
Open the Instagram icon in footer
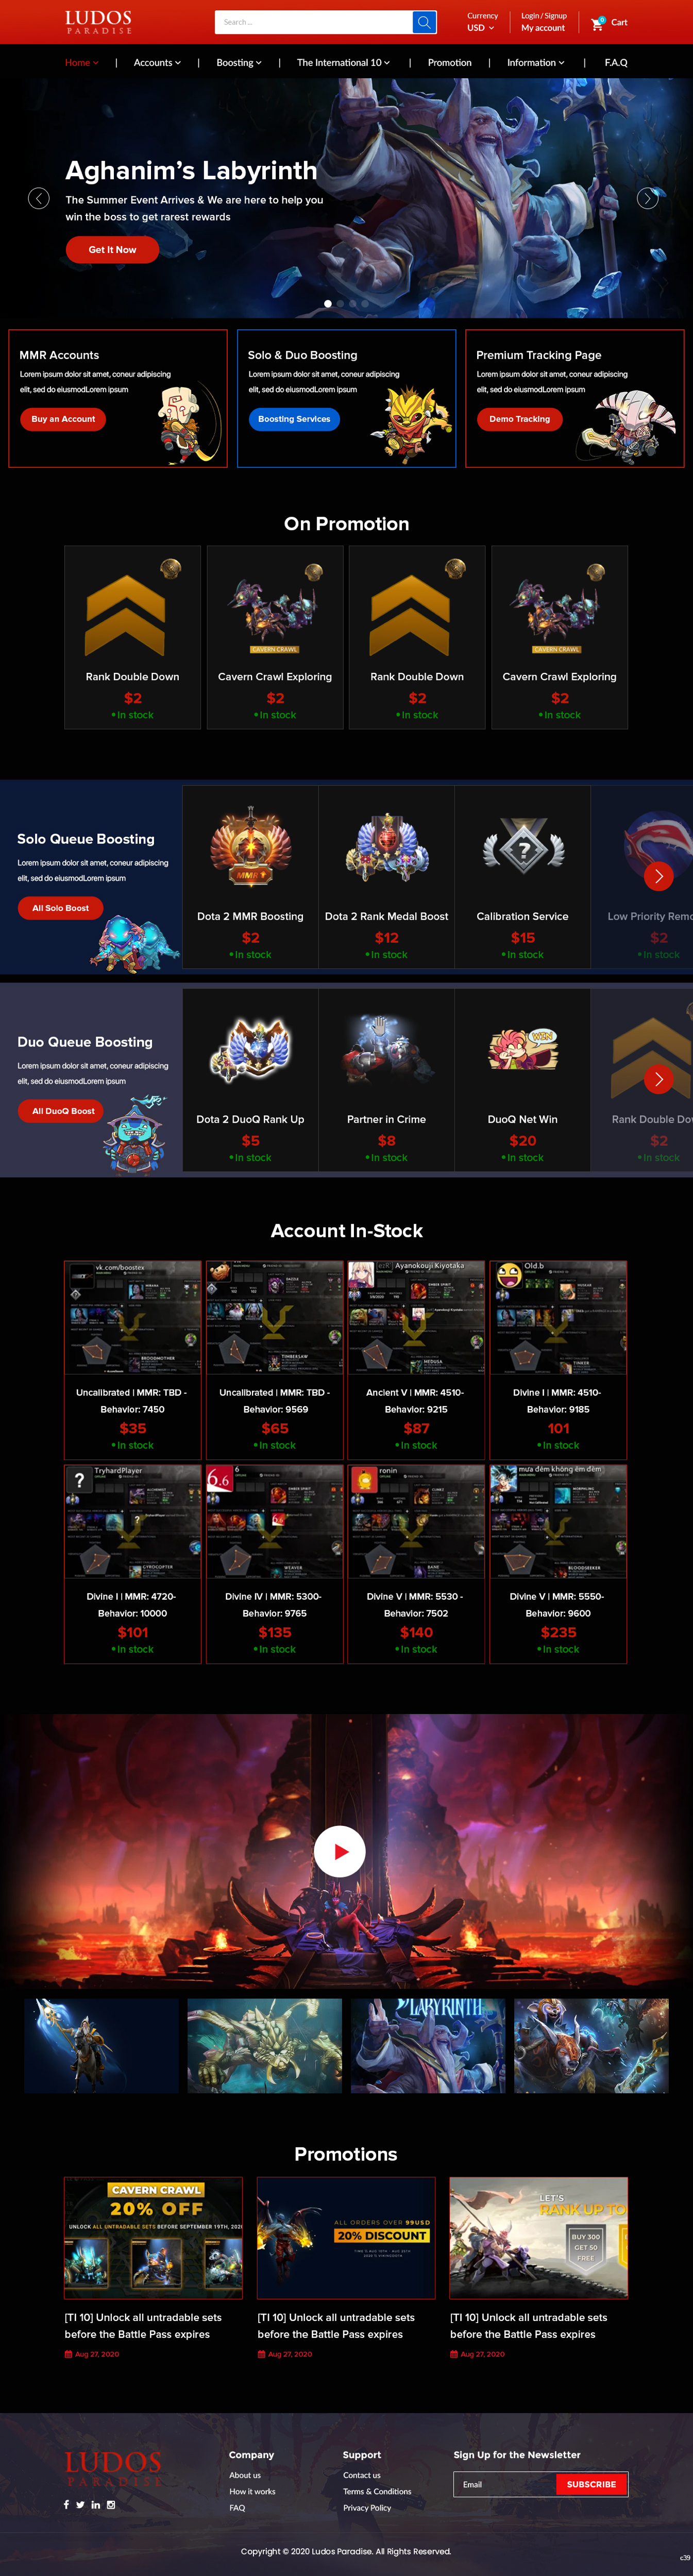[x=111, y=2504]
